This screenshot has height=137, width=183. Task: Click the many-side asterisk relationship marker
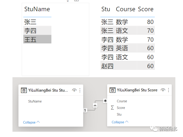pyautogui.click(x=105, y=101)
